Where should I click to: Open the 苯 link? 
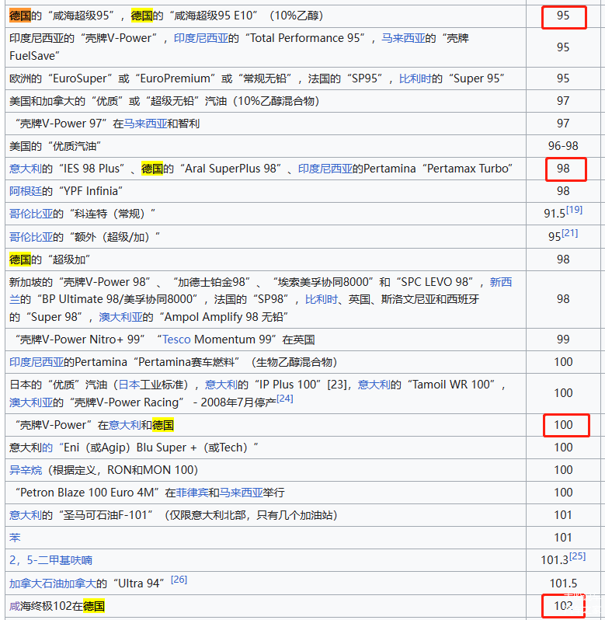click(15, 538)
